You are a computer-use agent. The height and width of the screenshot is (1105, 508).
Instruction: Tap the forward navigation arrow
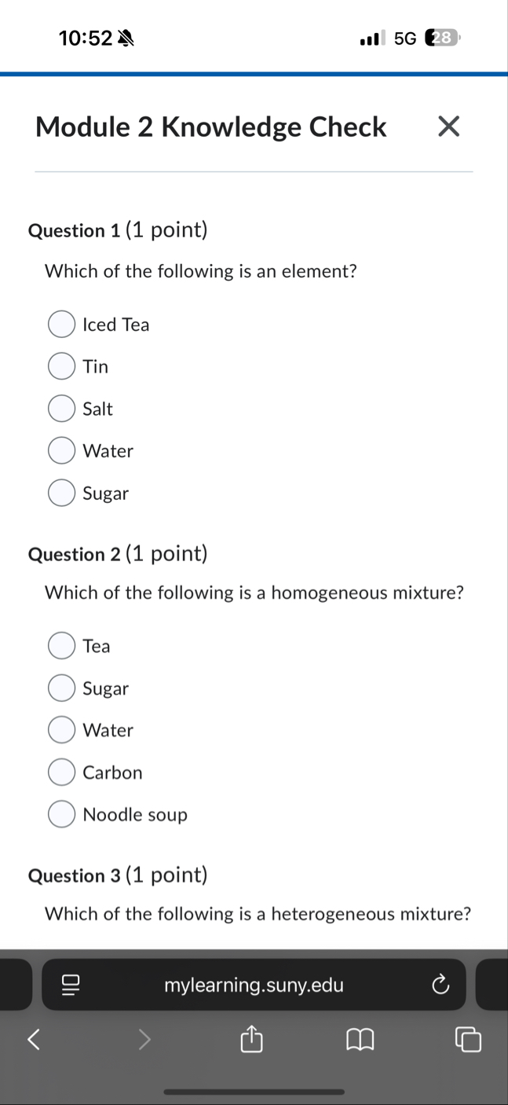tap(144, 1039)
